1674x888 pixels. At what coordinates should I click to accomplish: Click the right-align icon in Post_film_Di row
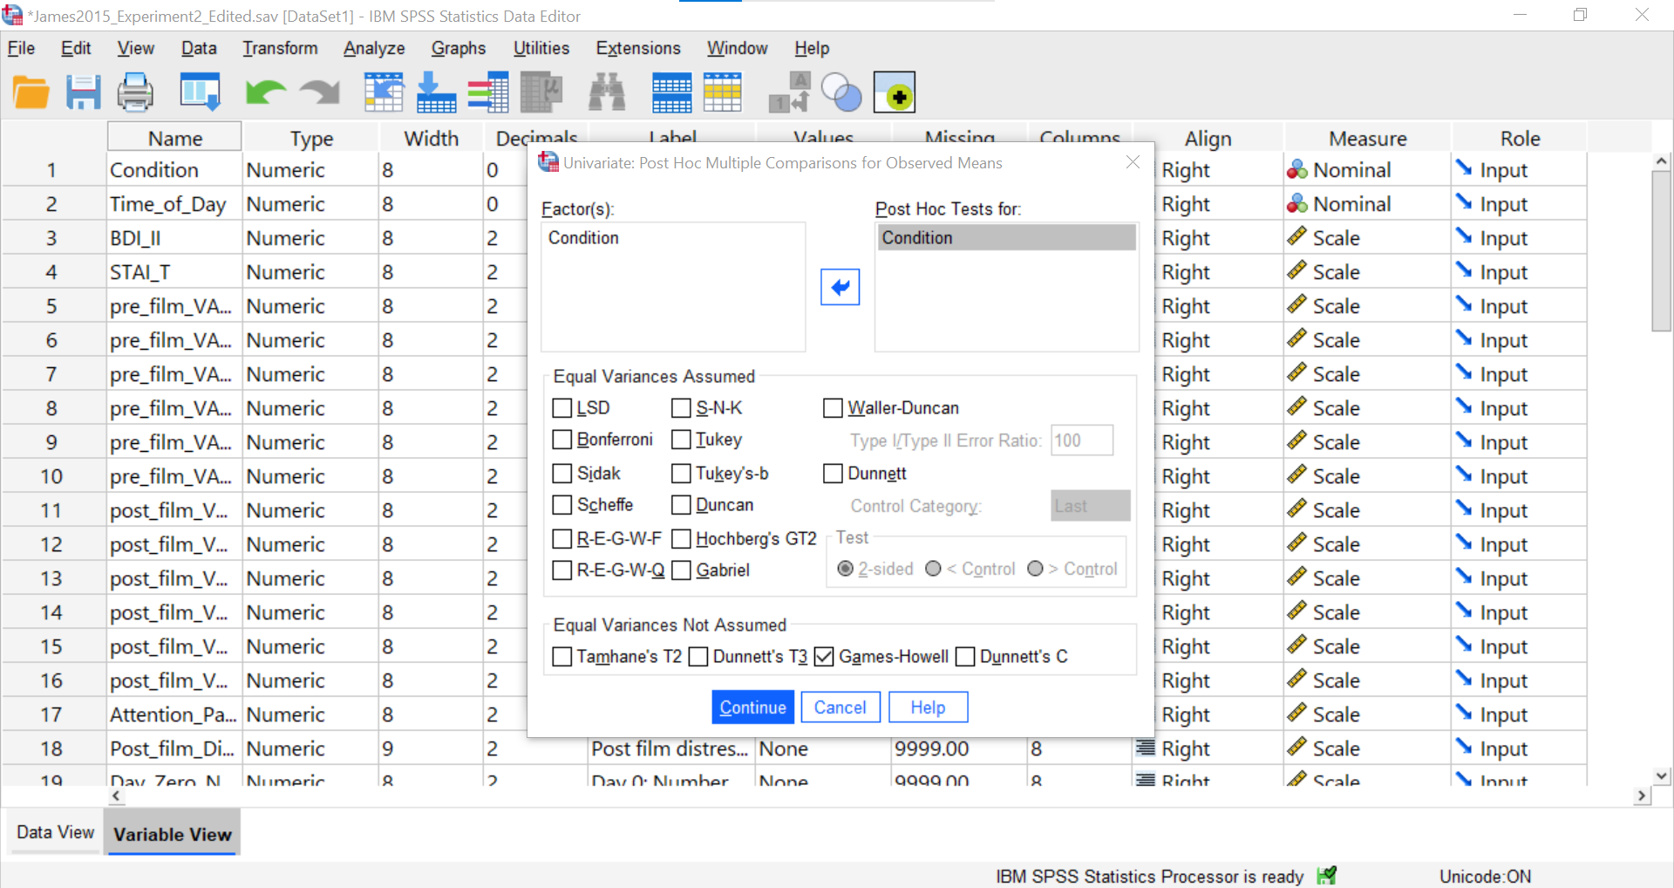pos(1146,748)
